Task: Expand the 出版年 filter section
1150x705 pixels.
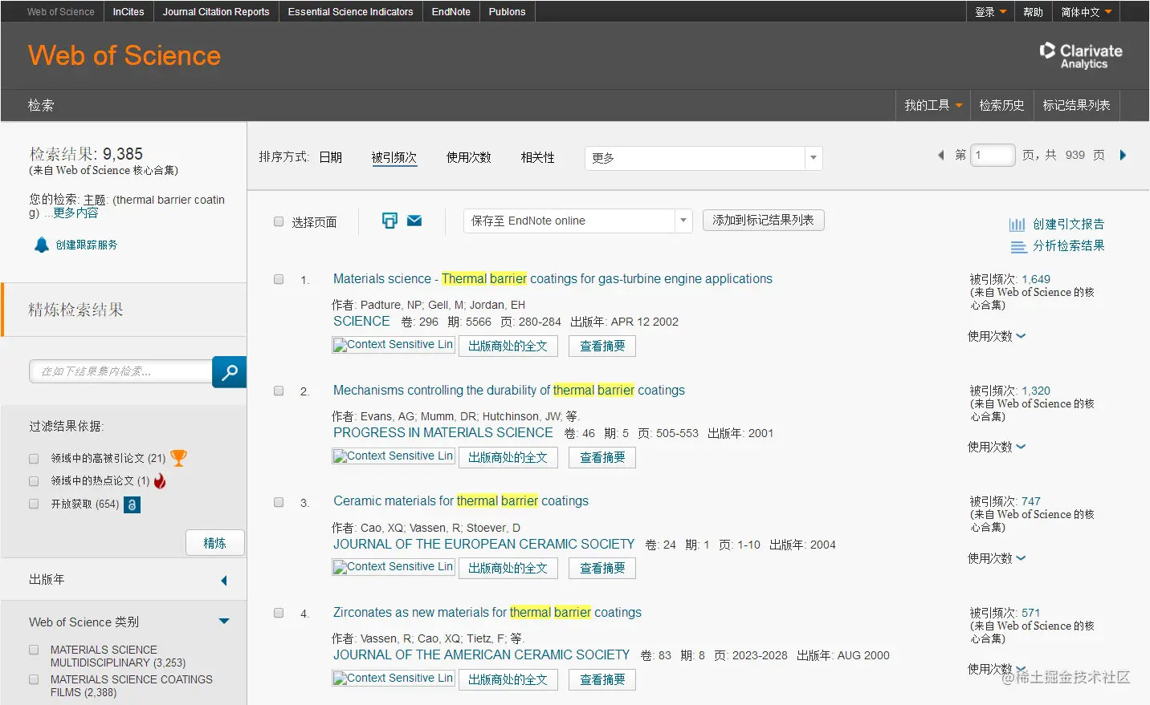Action: (x=224, y=581)
